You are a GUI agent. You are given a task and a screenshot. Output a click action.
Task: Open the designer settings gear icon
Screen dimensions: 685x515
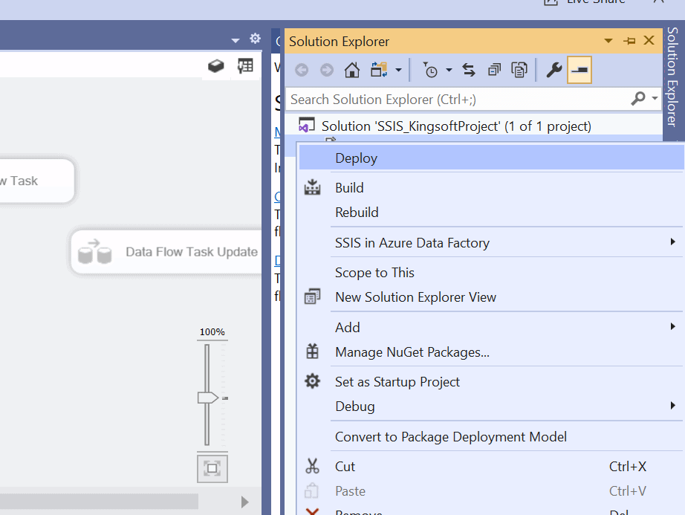click(x=255, y=39)
